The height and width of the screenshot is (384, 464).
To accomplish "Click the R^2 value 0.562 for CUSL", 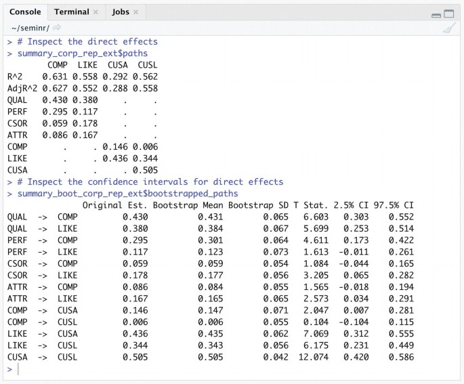I will 145,77.
